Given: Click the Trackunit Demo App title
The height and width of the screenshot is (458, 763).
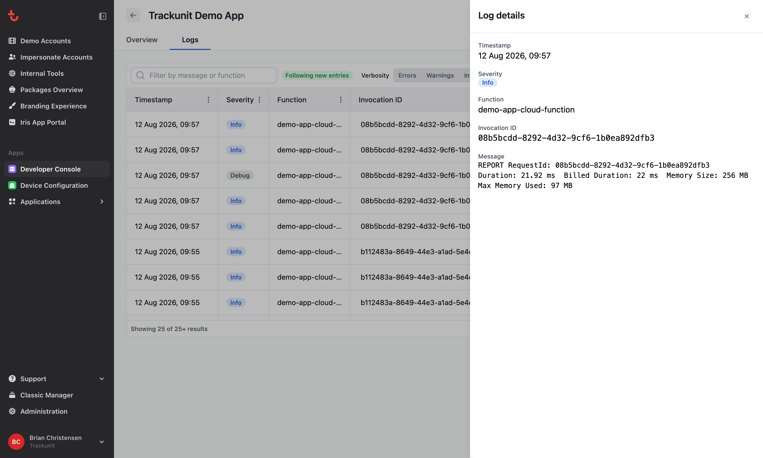Looking at the screenshot, I should [x=196, y=16].
